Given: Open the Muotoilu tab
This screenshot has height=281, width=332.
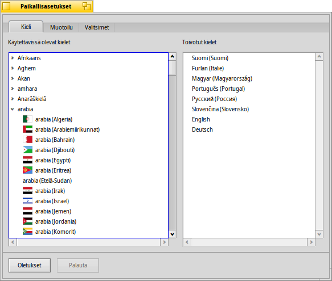Looking at the screenshot, I should (x=61, y=27).
